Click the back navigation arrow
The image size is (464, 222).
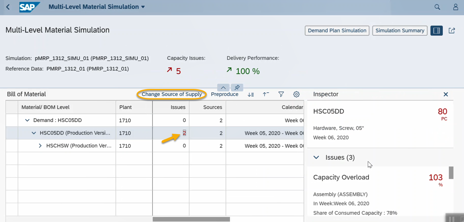pos(8,7)
